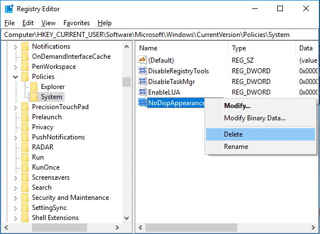Click the DisableRegistryTools DWORD value icon
Viewport: 320px width, 234px height.
coord(143,71)
